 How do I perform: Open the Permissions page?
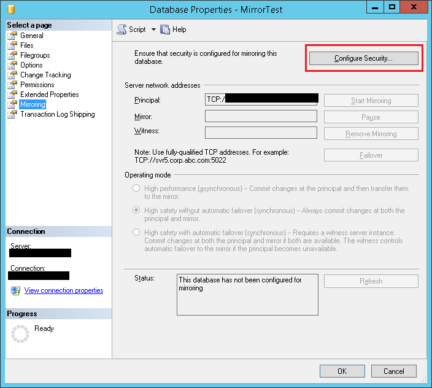tap(37, 85)
